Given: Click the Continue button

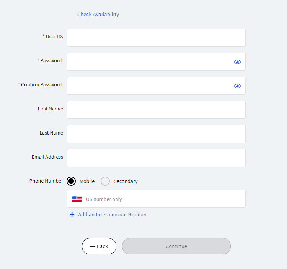Looking at the screenshot, I should tap(176, 246).
